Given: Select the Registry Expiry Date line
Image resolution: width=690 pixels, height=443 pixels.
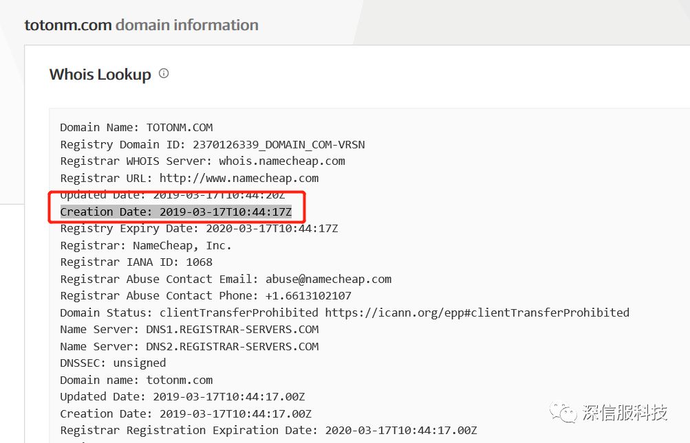Looking at the screenshot, I should (199, 229).
